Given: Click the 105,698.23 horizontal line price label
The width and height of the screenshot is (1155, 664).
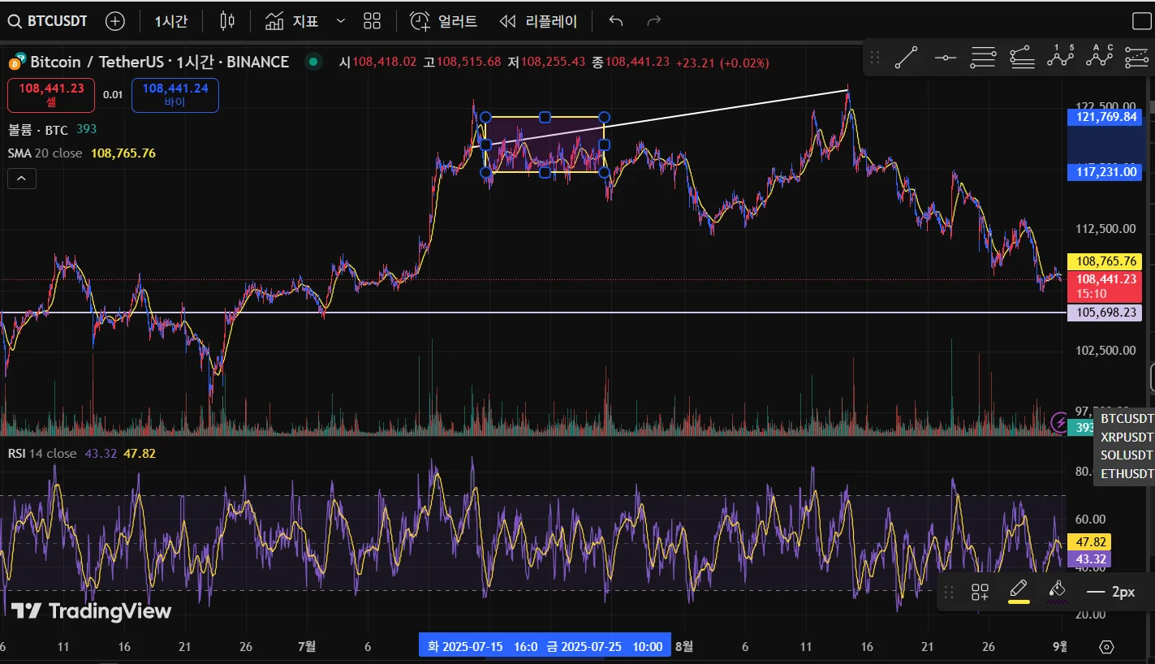Looking at the screenshot, I should 1104,313.
